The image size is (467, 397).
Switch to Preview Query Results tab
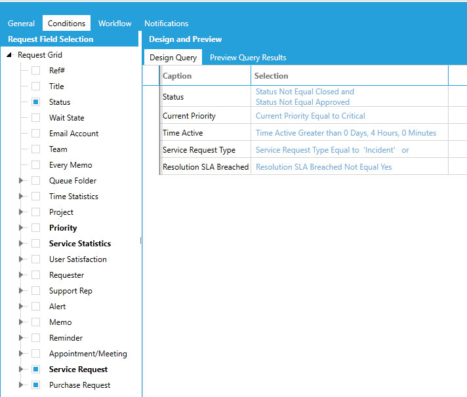248,58
